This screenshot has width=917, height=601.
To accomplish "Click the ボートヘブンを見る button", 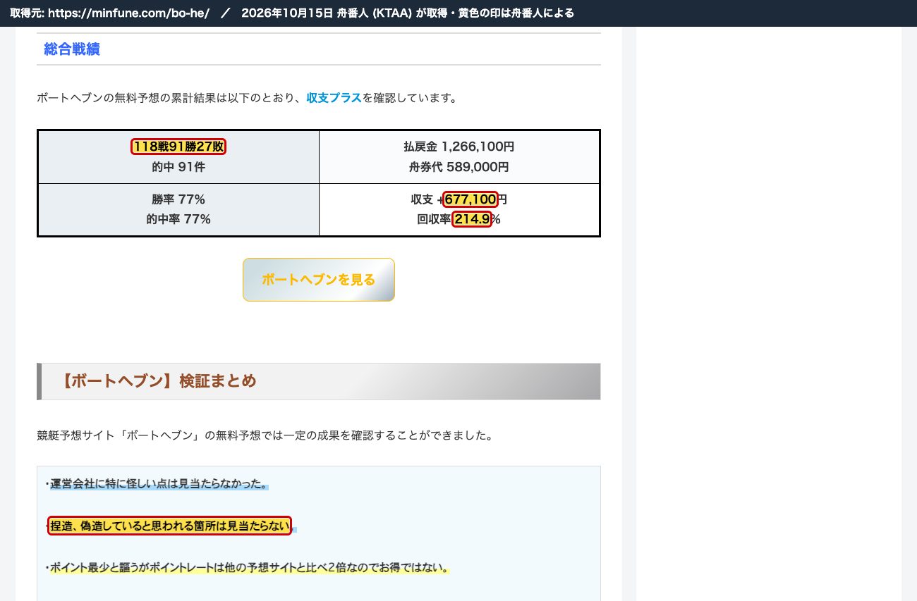I will click(319, 280).
